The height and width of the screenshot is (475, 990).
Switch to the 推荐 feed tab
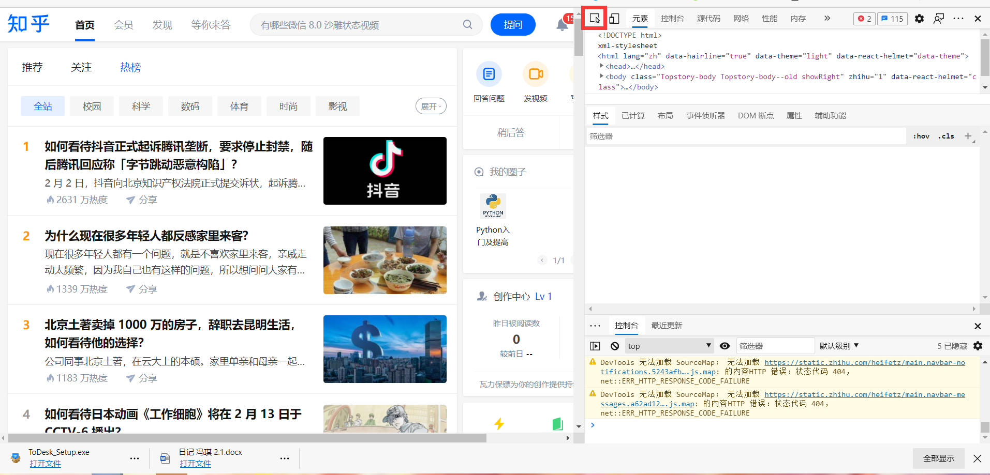(32, 67)
